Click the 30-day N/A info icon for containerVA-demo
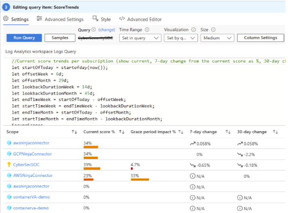This screenshot has width=288, height=213. [240, 198]
